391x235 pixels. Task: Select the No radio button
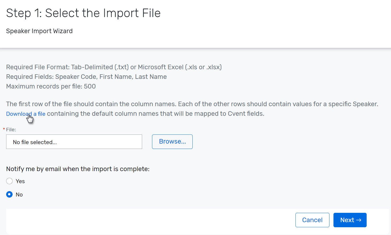9,194
